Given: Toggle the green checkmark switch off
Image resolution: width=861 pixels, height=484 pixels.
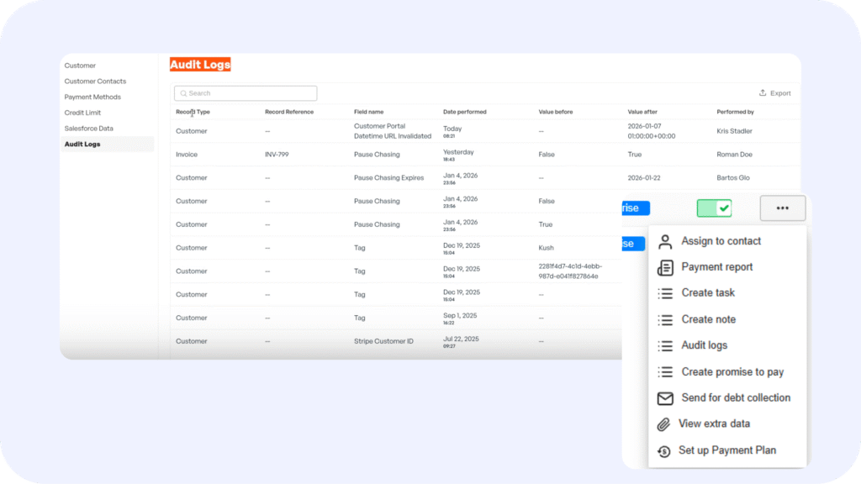Looking at the screenshot, I should pos(714,208).
